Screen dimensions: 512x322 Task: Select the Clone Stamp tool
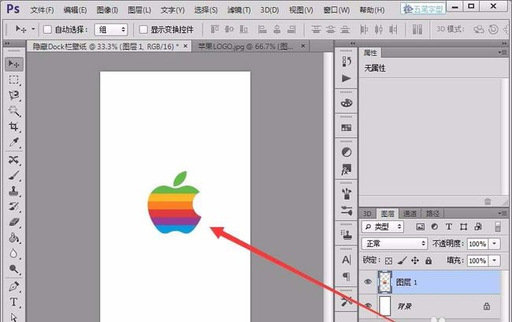(x=13, y=191)
